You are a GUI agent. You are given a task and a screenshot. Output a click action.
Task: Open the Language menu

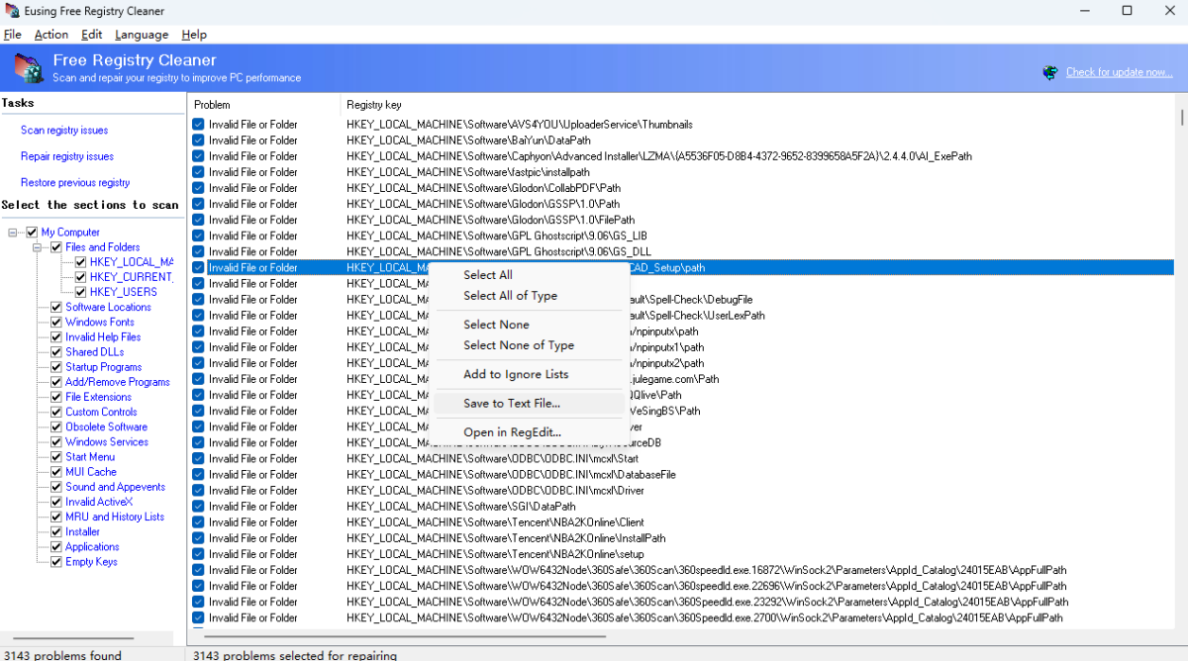pyautogui.click(x=141, y=34)
